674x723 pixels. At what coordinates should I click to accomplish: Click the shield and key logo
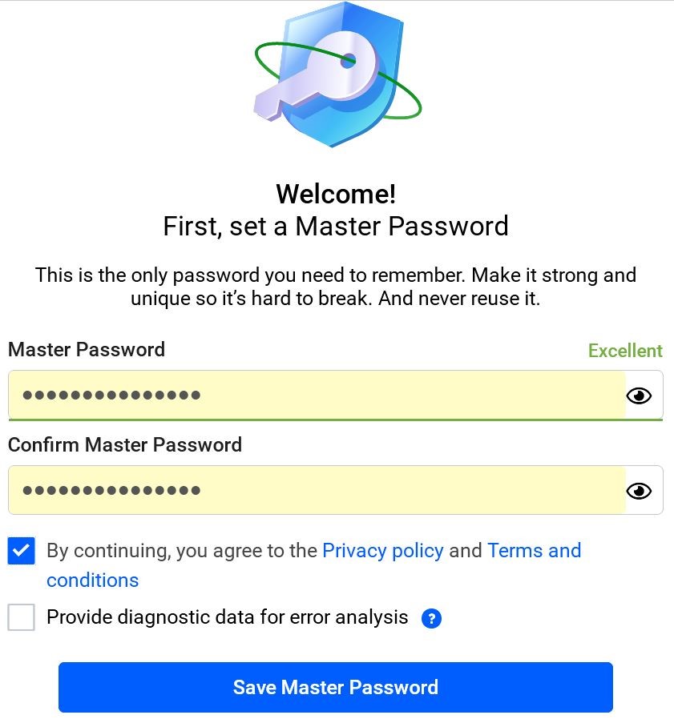337,74
